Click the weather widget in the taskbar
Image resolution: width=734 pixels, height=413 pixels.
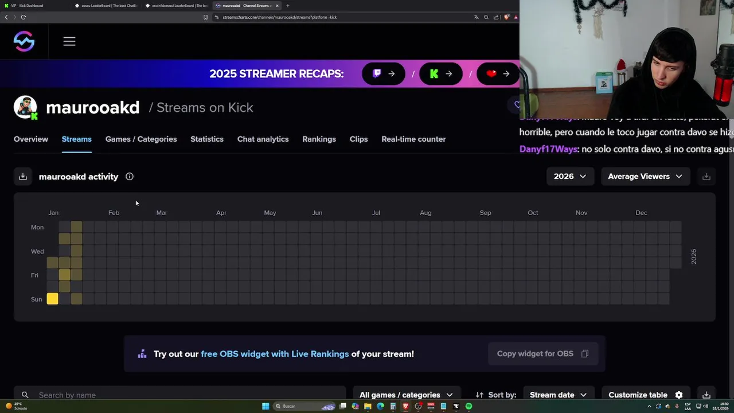coord(17,406)
